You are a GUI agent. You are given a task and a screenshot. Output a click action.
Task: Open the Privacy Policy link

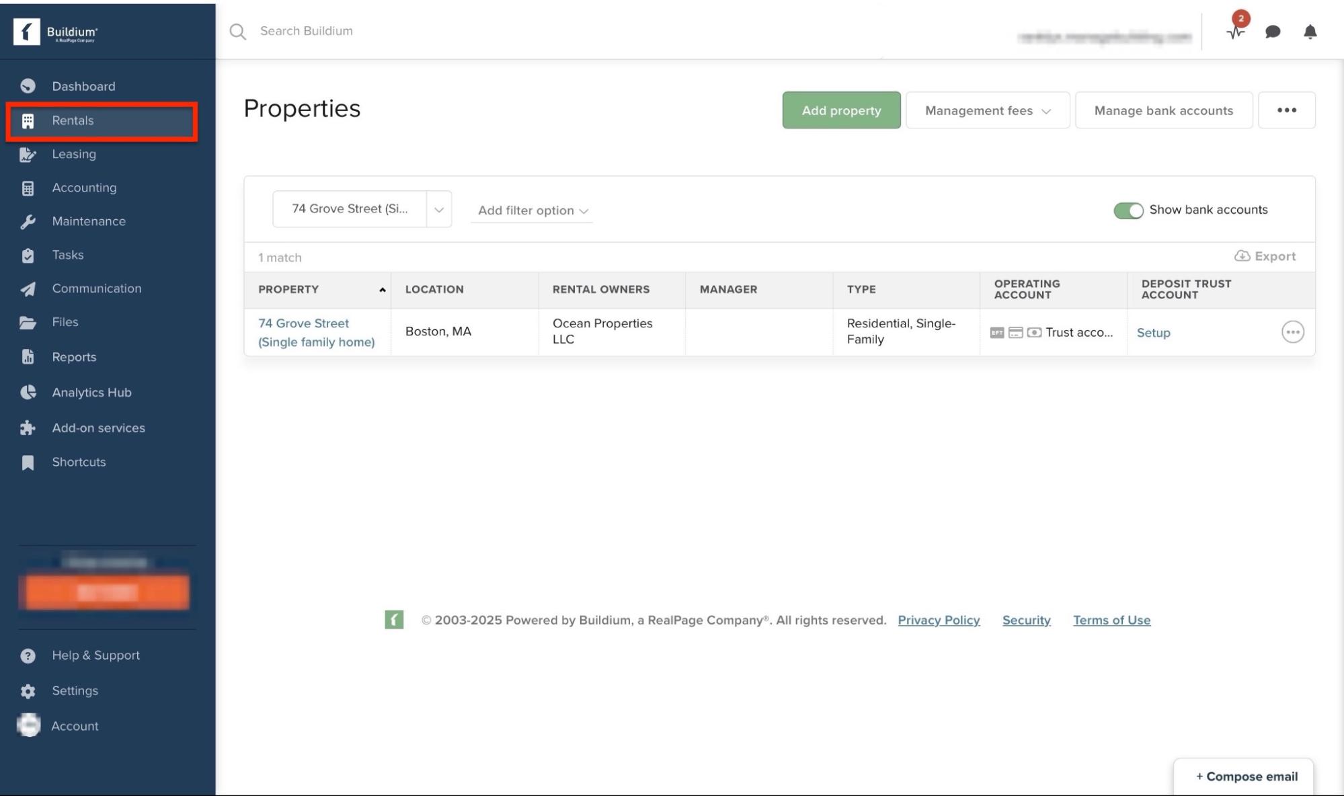(x=939, y=620)
